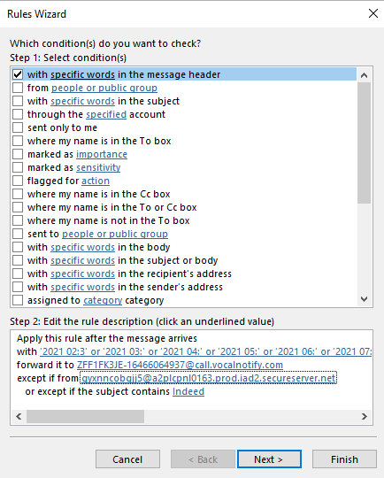Edit the vocalnotify.com forward address link
Viewport: 384px width, 478px height.
click(x=180, y=365)
